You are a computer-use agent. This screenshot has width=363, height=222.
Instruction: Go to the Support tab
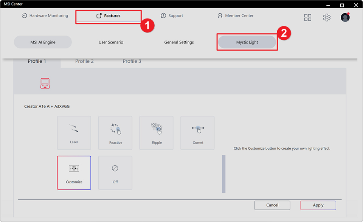[172, 16]
